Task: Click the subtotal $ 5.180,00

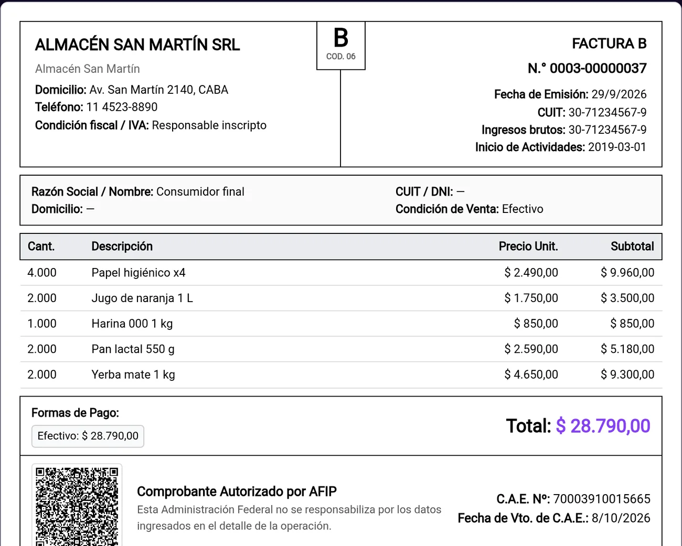Action: 627,349
